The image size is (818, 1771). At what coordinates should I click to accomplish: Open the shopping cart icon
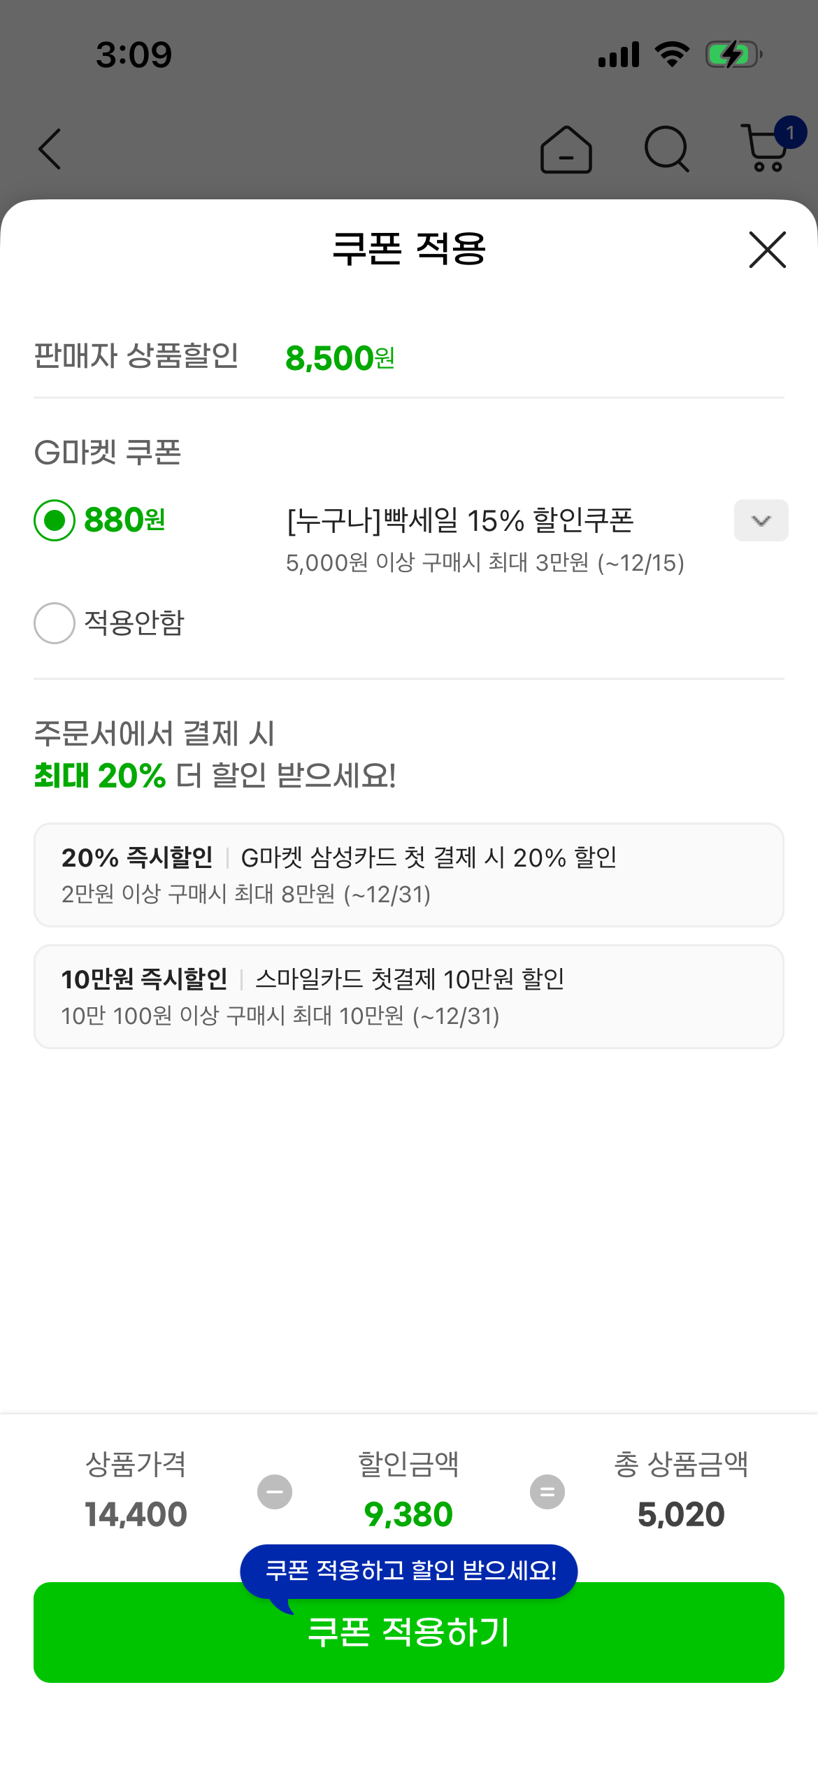768,148
